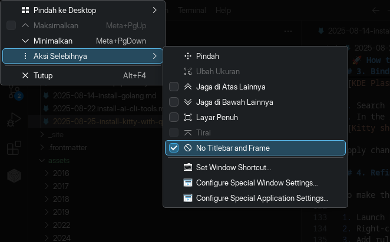Open the file 2025-08-14-install-golang.md

104,96
